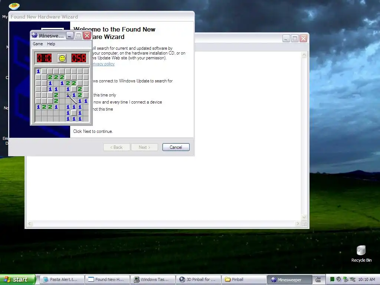Uncover the lone covered square enclosed by 1s
380x285 pixels.
[x=74, y=113]
